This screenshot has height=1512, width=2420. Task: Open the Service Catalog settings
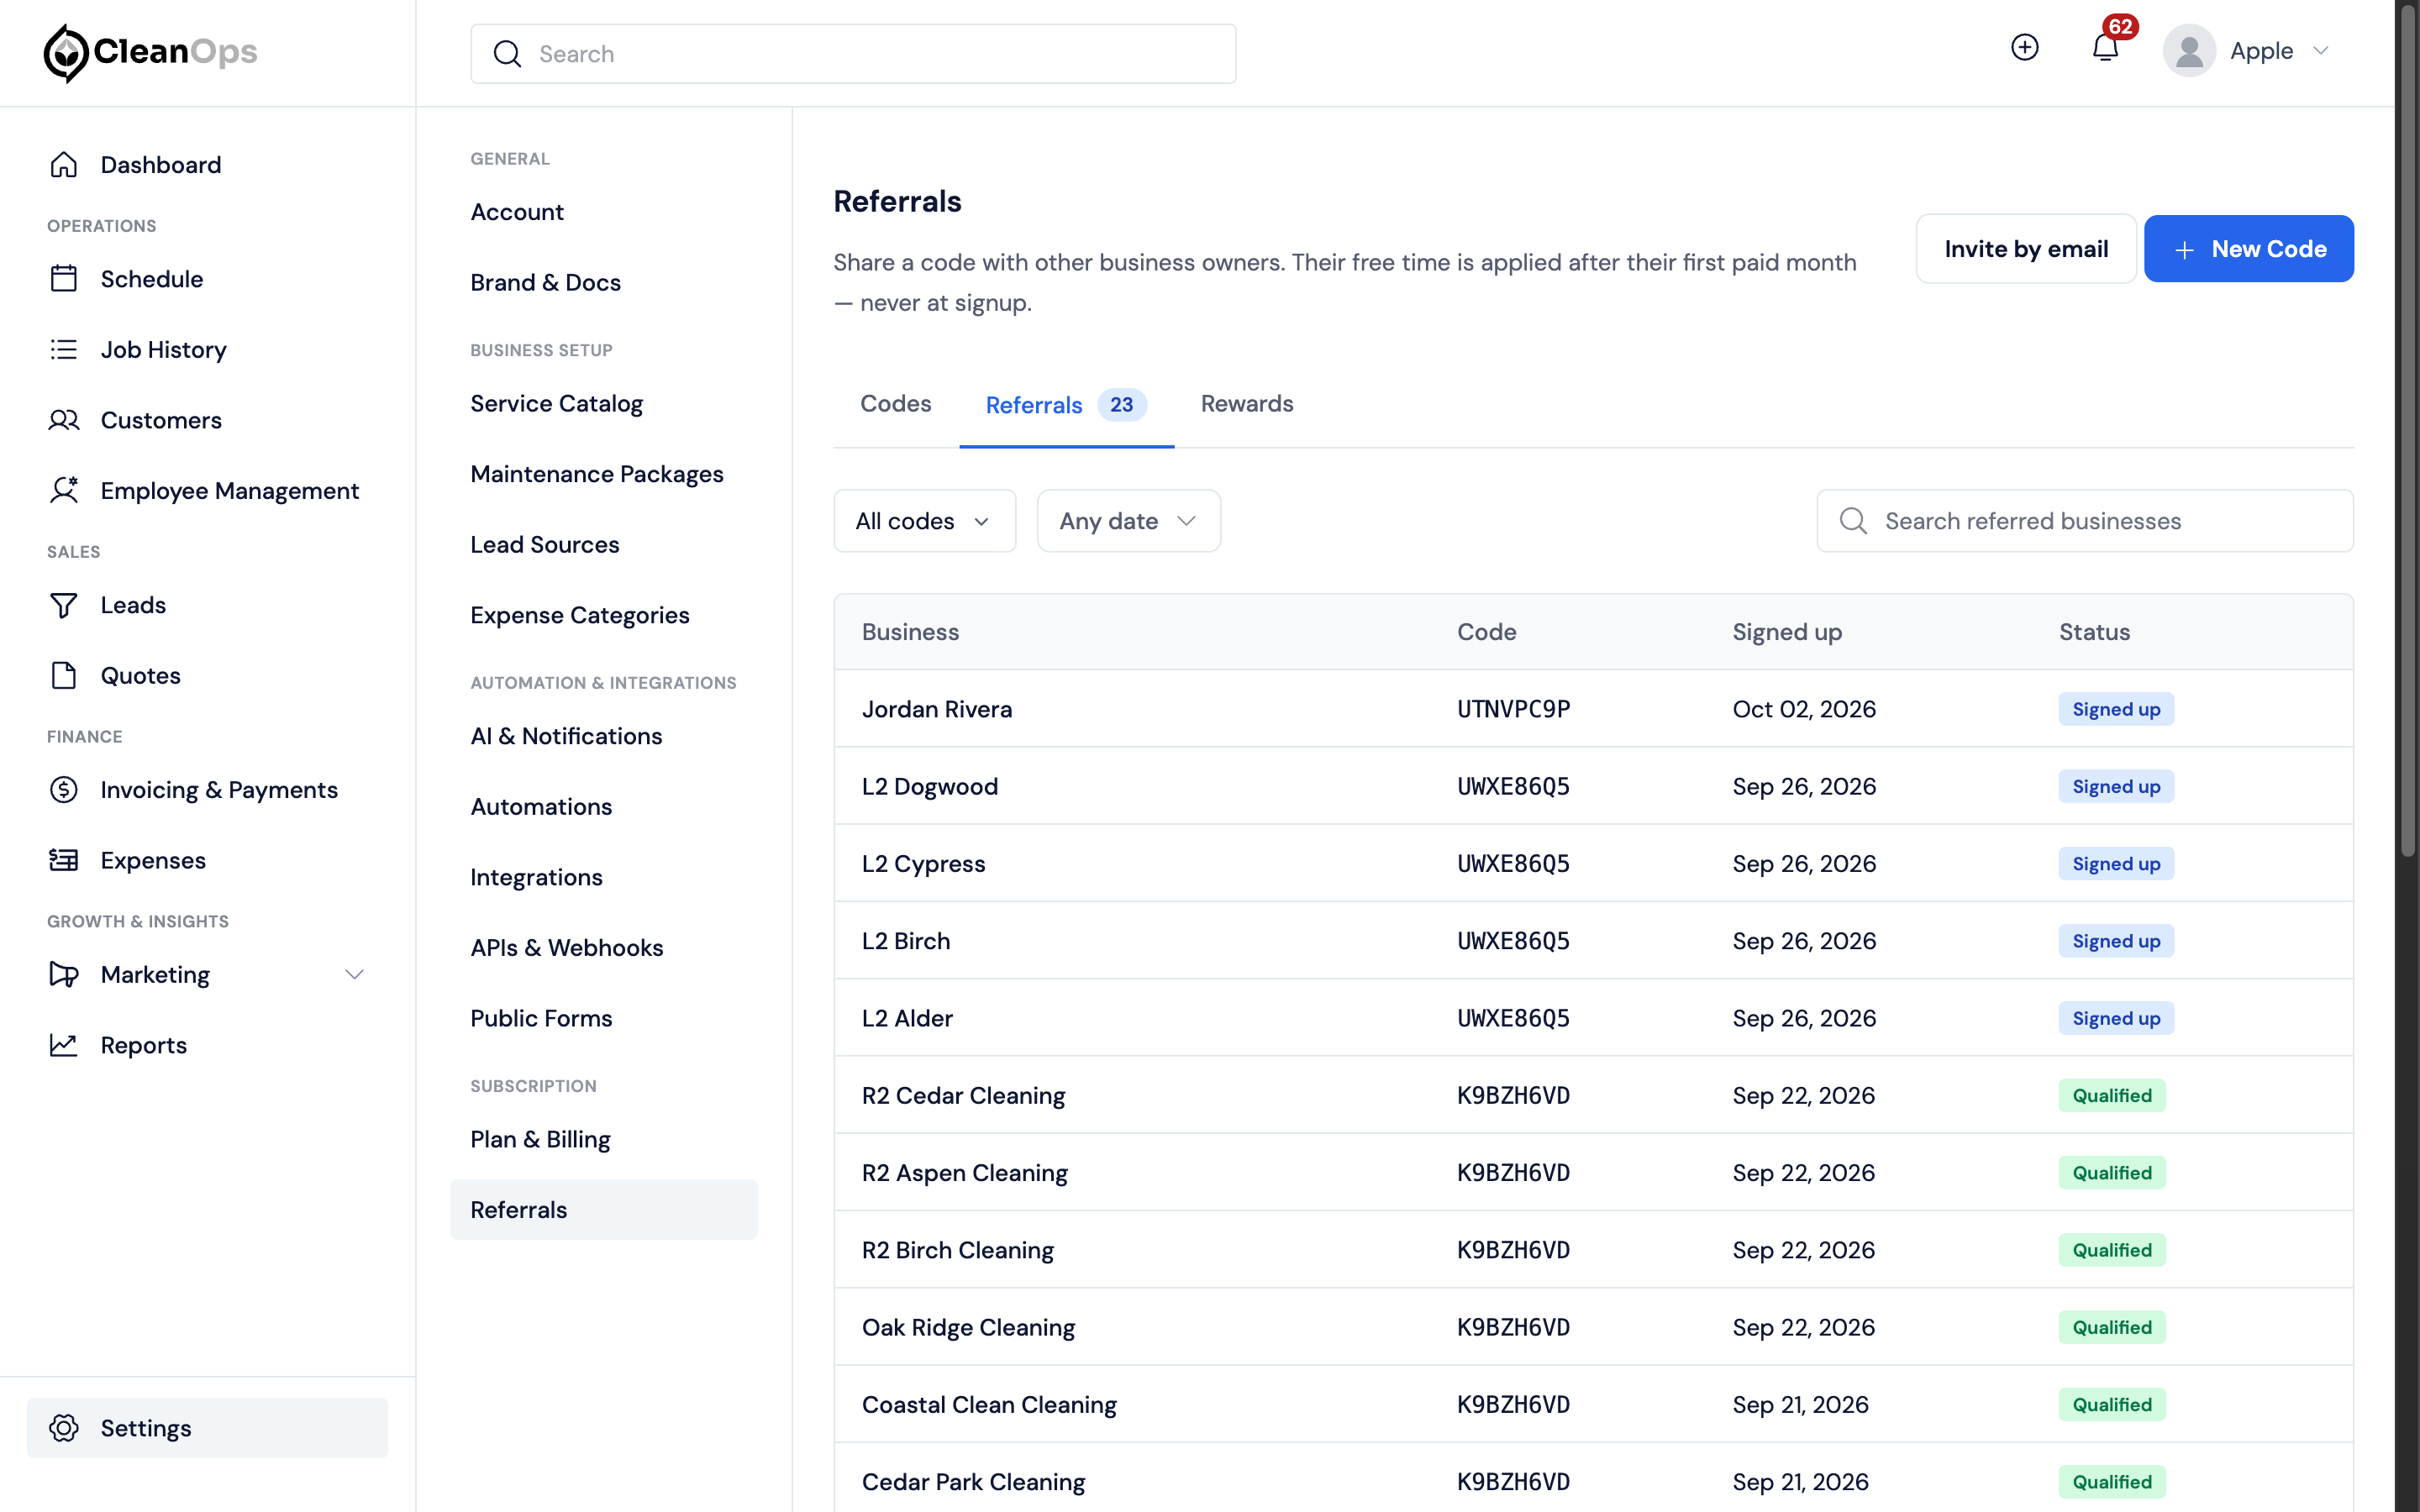tap(556, 404)
